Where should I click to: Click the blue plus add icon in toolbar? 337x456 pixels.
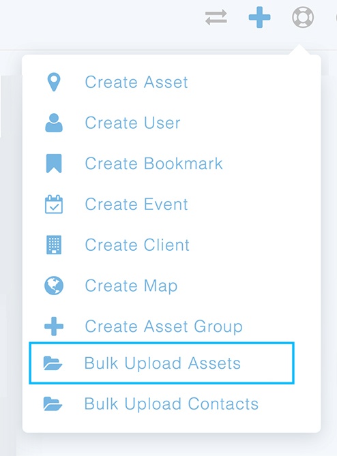[x=259, y=18]
